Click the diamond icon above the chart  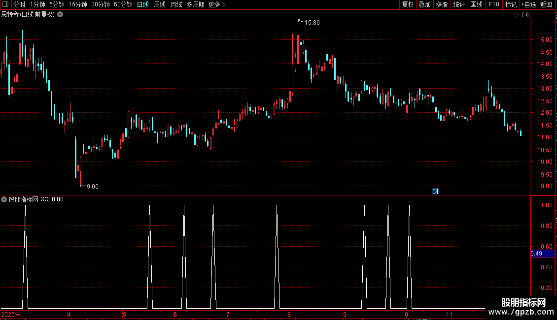tap(517, 15)
